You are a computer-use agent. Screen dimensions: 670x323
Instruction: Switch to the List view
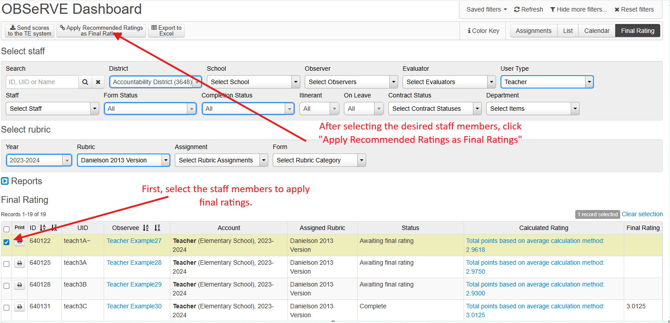(568, 31)
